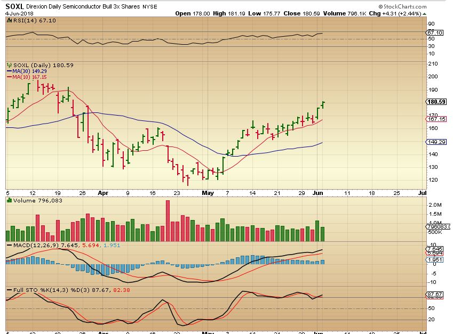Click the RSI(14) legend icon
Viewport: 453px width, 334px height.
[9, 20]
